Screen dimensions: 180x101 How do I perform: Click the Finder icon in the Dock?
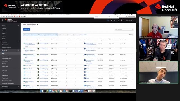tap(42, 91)
